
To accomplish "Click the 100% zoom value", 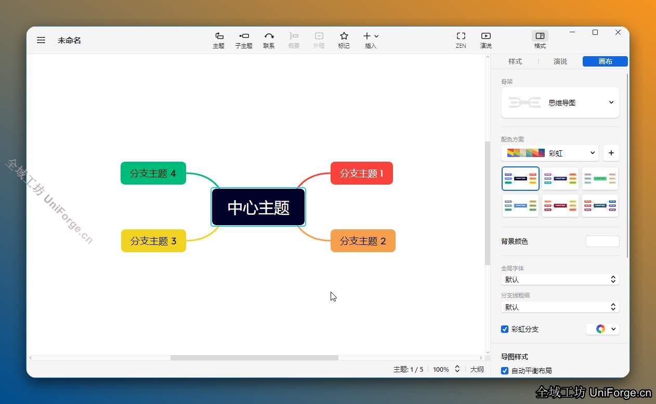I will [441, 369].
